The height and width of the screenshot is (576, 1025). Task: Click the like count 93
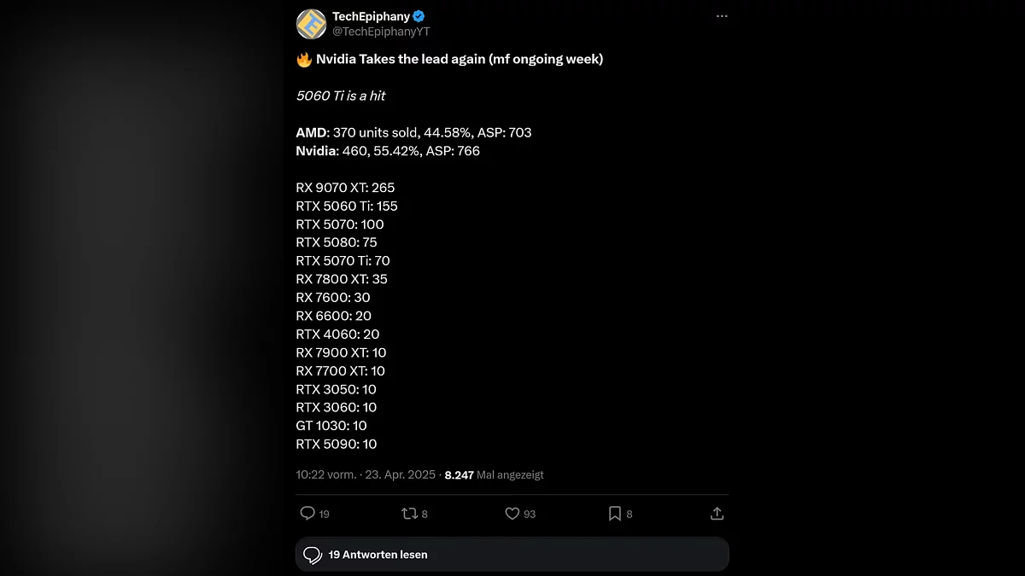(x=530, y=514)
